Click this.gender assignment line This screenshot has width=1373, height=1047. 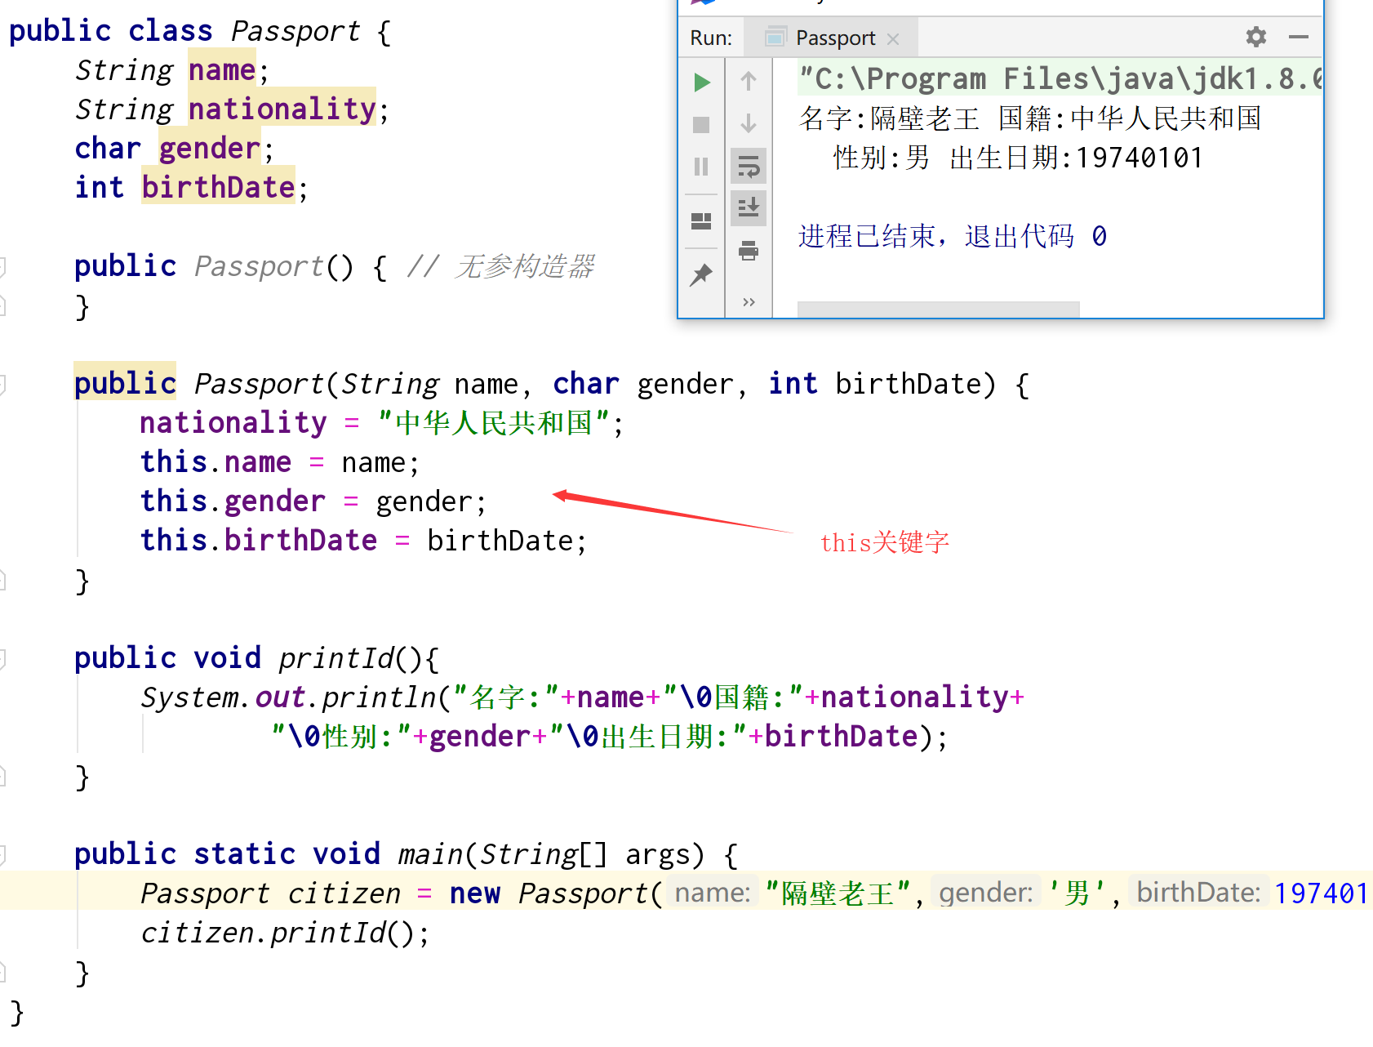click(x=313, y=501)
